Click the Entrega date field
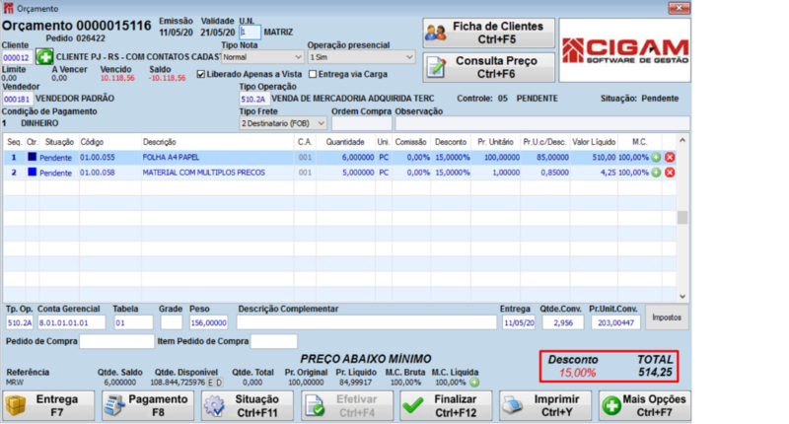The width and height of the screenshot is (789, 424). point(519,322)
